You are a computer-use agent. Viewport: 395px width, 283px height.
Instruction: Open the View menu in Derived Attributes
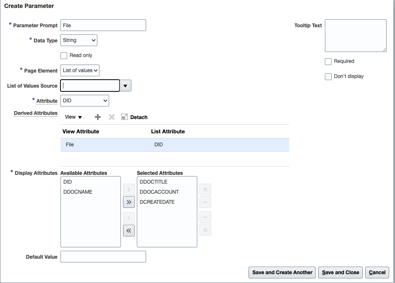[73, 117]
